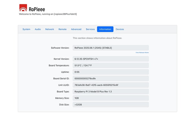Open the Network tab
The width and height of the screenshot is (195, 113).
coord(49,29)
